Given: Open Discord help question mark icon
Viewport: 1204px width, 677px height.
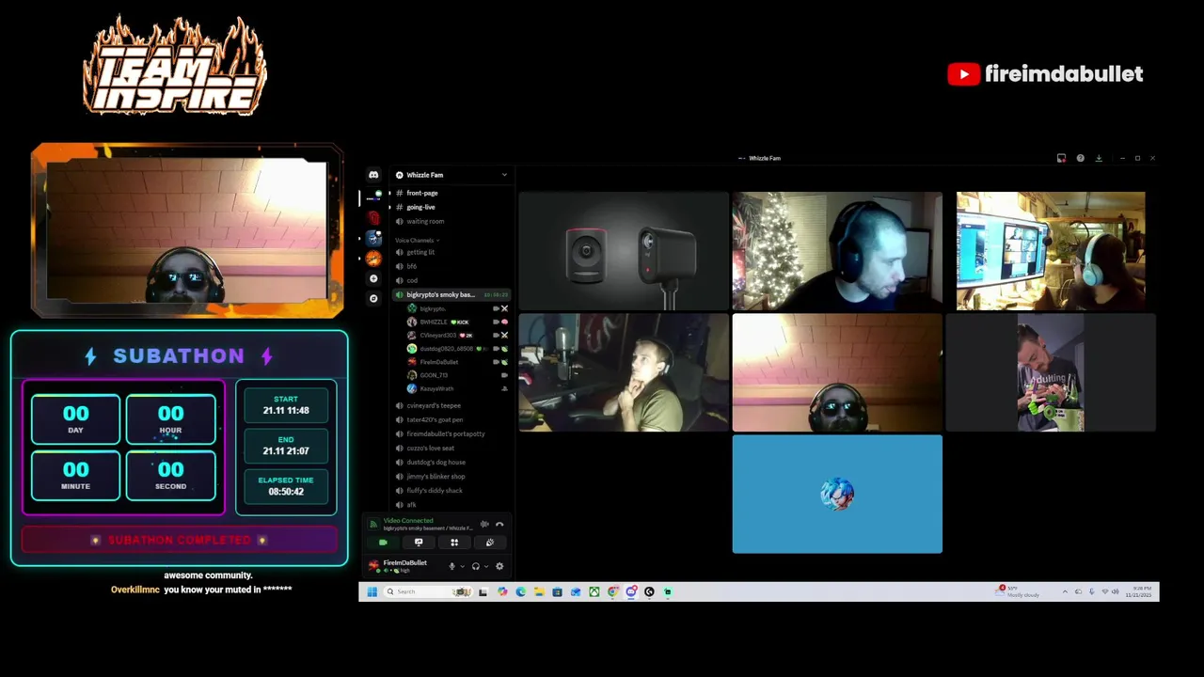Looking at the screenshot, I should [1080, 158].
